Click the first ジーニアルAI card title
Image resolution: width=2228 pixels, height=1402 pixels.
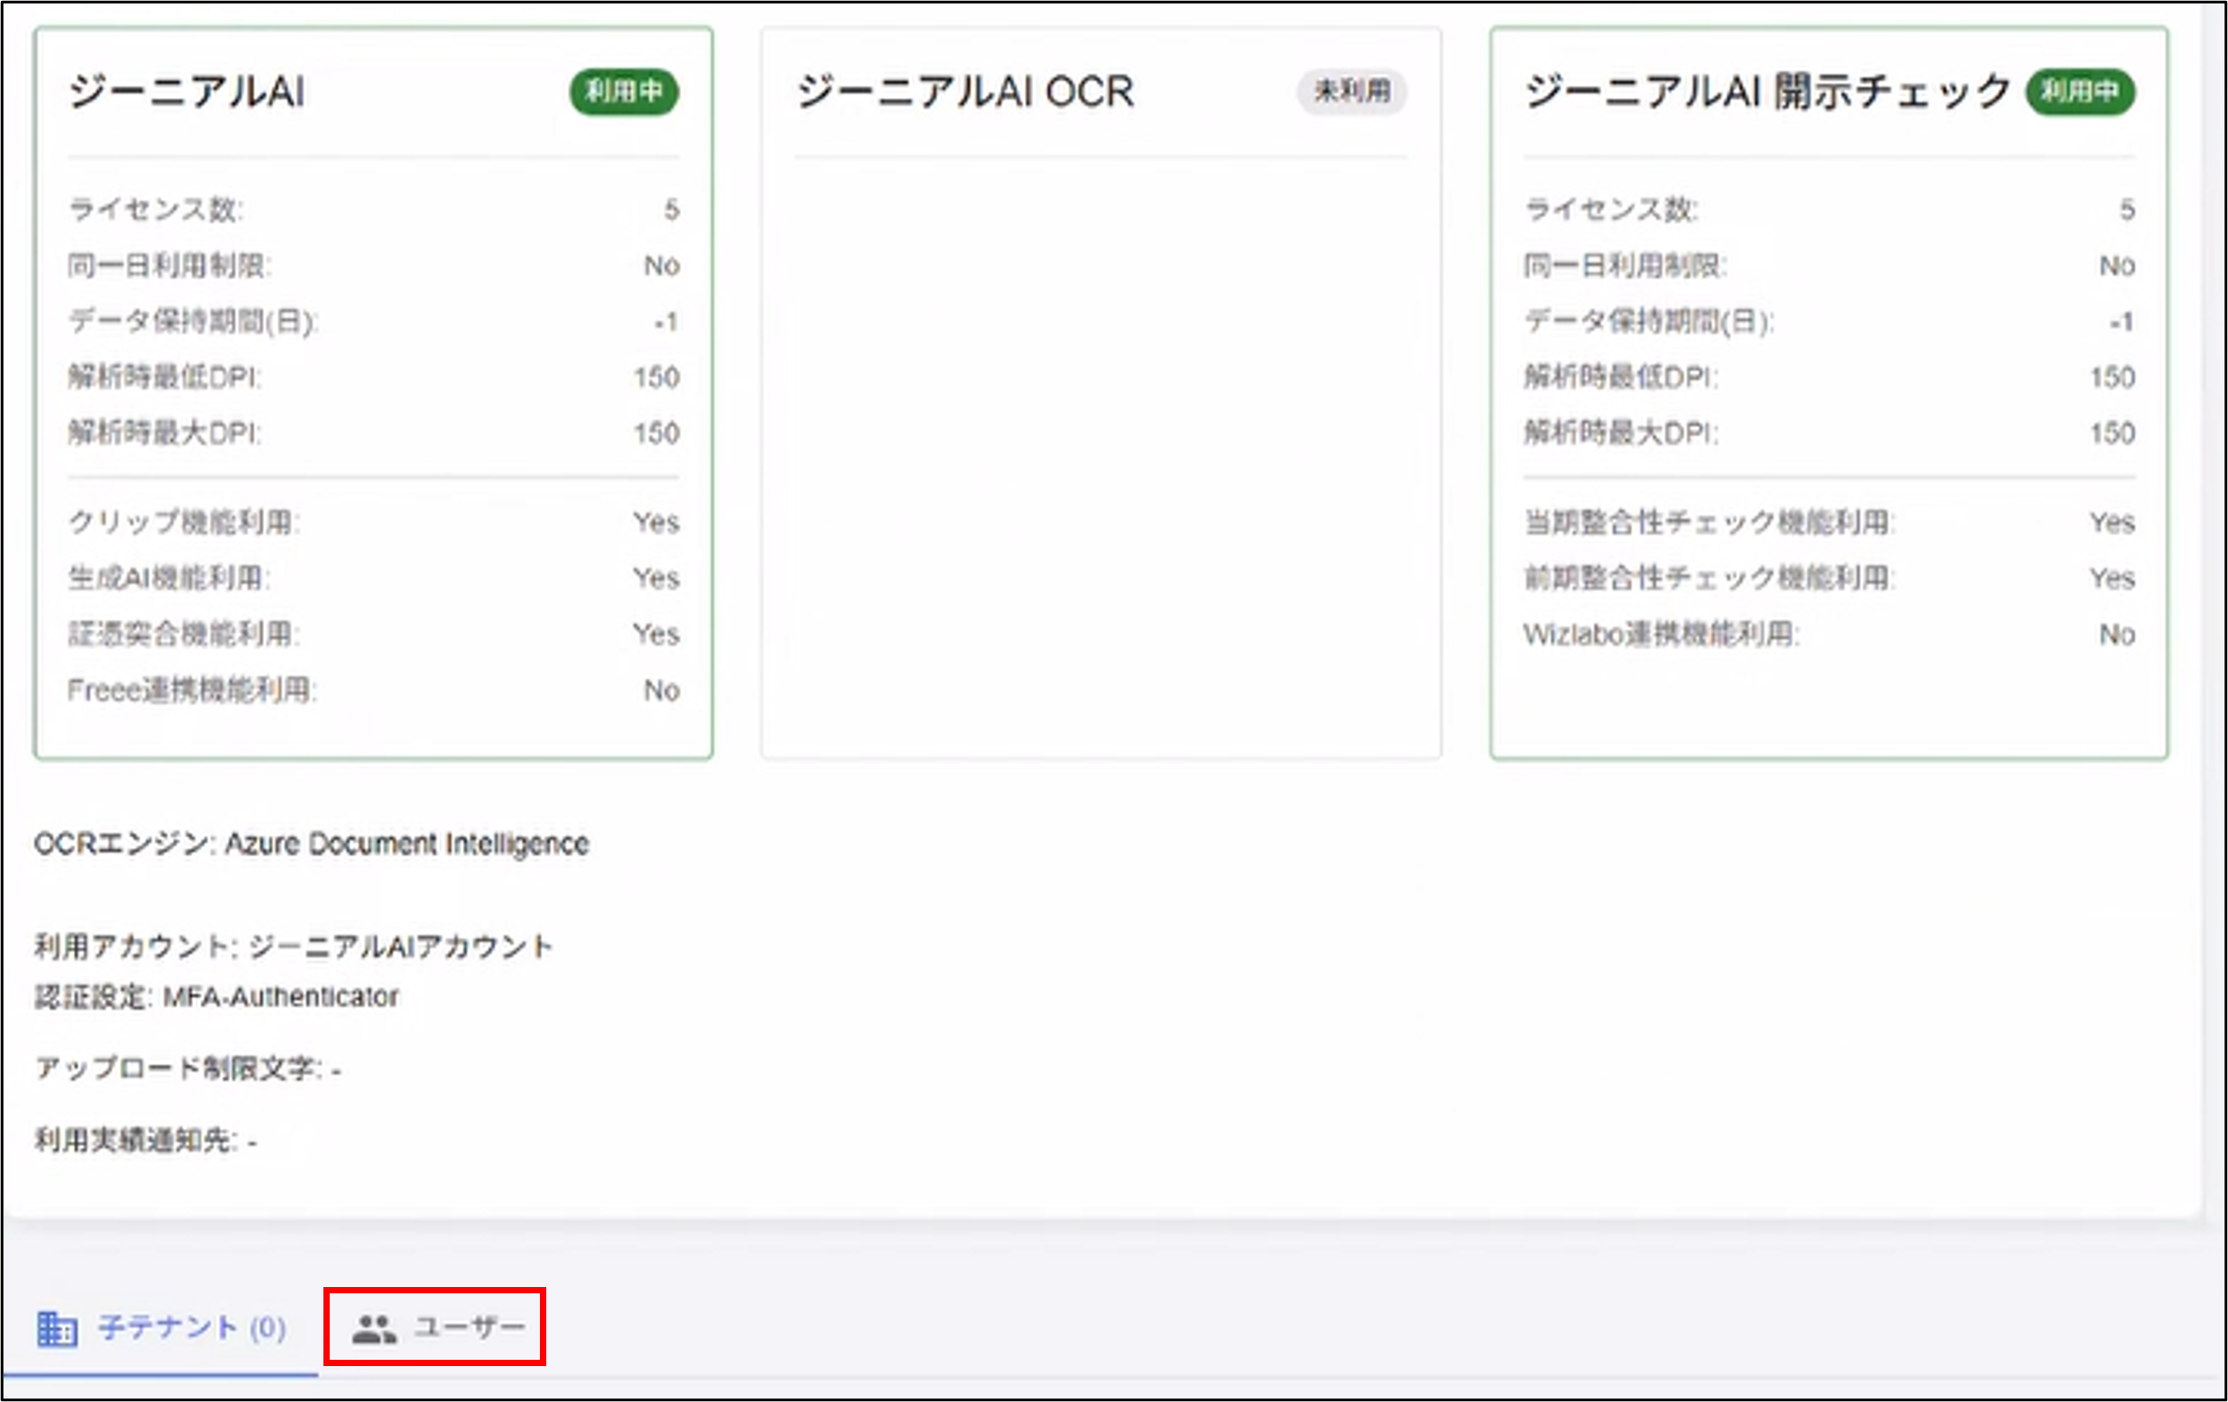(x=187, y=92)
